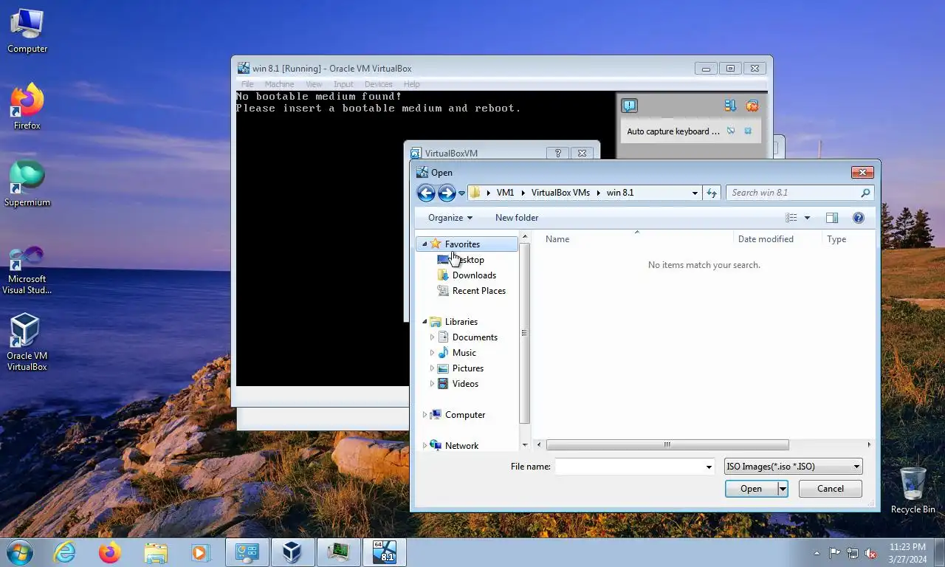Open Internet Explorer from the taskbar
This screenshot has width=945, height=567.
pyautogui.click(x=65, y=552)
